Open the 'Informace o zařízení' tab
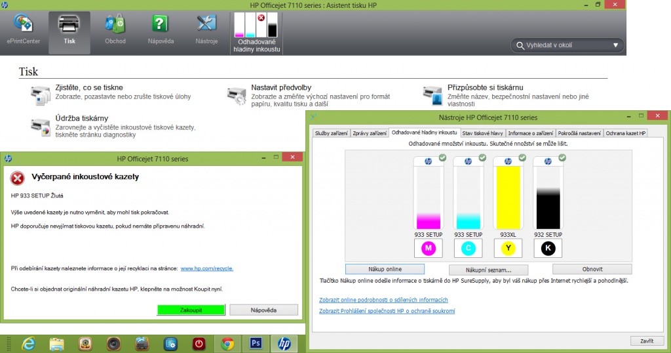 530,133
